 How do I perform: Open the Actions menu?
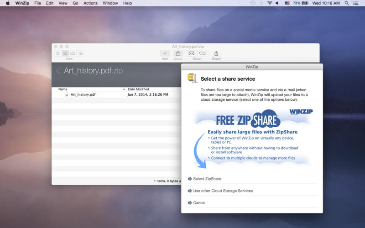90,3
